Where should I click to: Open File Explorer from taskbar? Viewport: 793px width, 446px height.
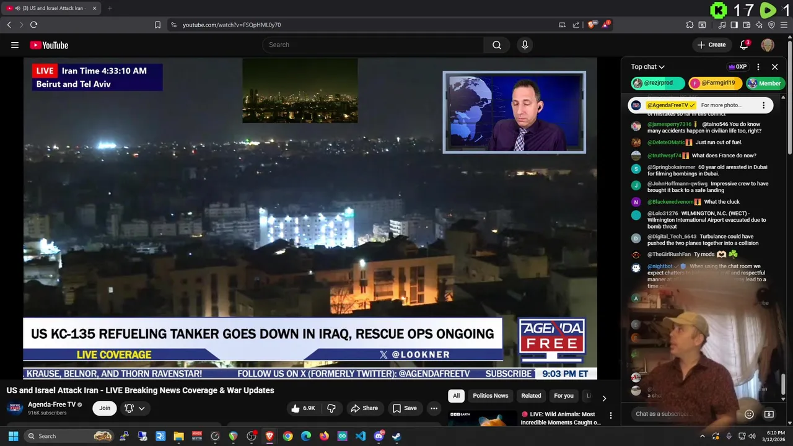click(x=178, y=436)
